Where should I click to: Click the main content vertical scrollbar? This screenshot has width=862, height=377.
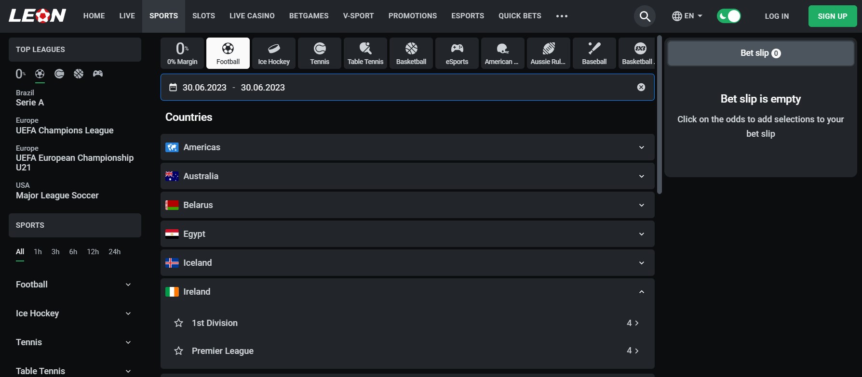click(x=660, y=115)
